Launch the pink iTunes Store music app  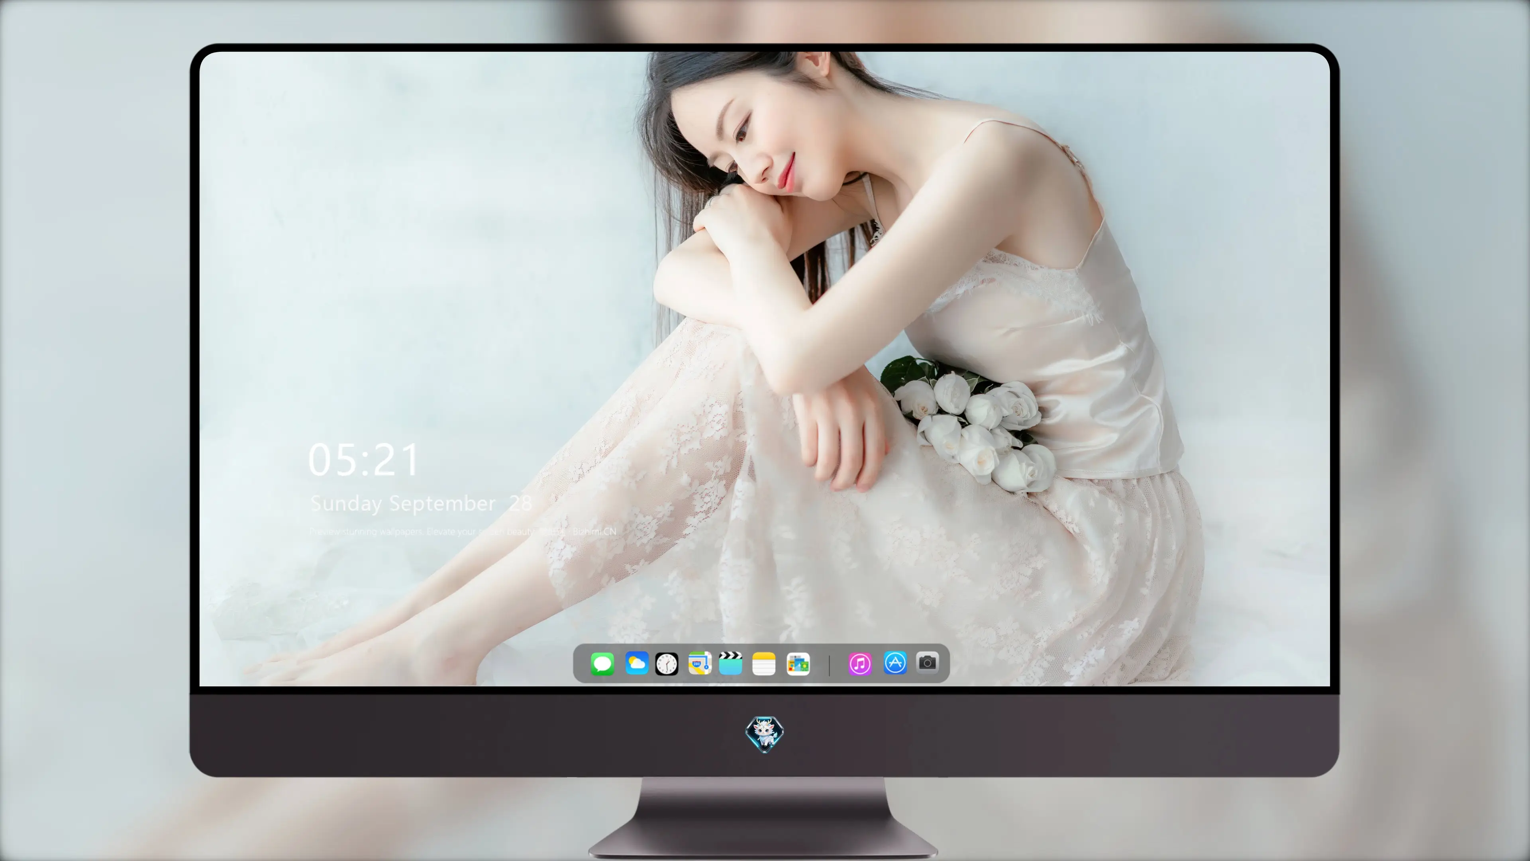[x=860, y=664]
